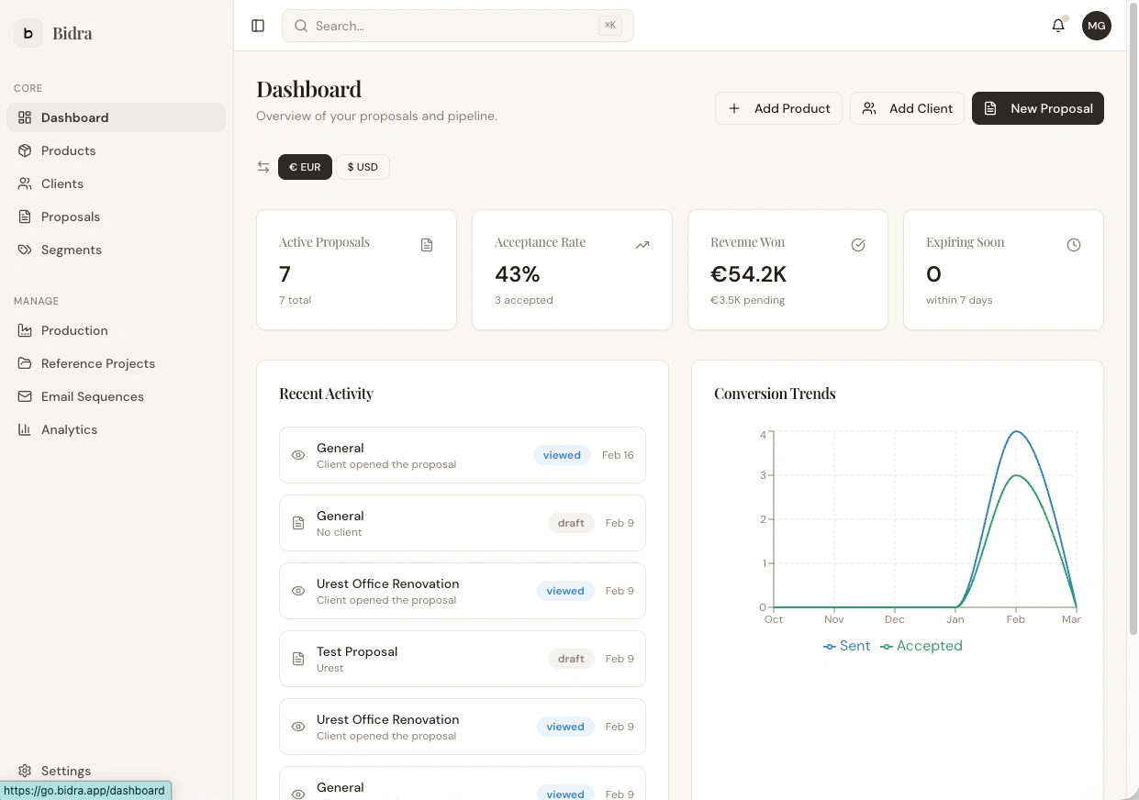This screenshot has height=800, width=1139.
Task: Click the Bidra logo icon
Action: coord(28,34)
